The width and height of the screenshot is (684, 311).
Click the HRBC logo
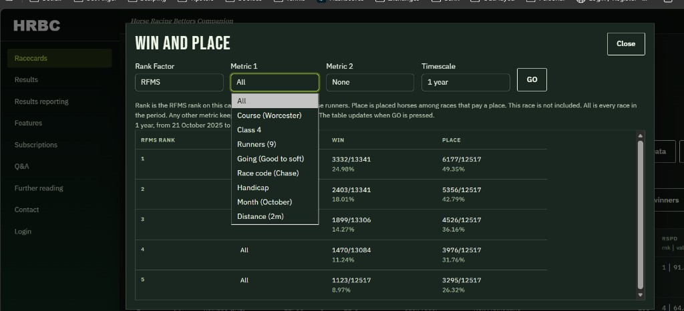(37, 26)
